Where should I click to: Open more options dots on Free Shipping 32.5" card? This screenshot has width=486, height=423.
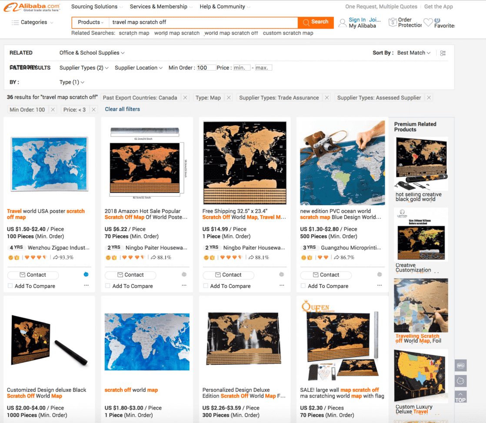point(282,285)
